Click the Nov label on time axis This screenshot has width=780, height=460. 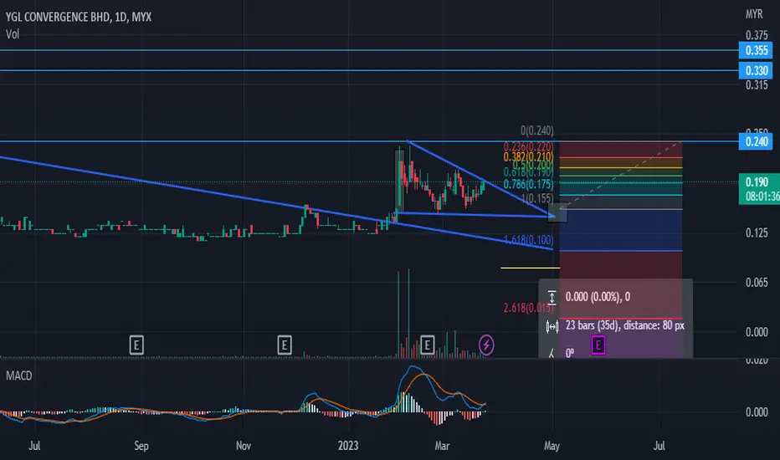(244, 446)
